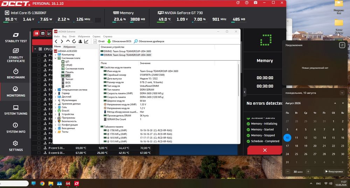The width and height of the screenshot is (350, 188).
Task: Click AIDA64 up-level arrow
Action: (68, 42)
